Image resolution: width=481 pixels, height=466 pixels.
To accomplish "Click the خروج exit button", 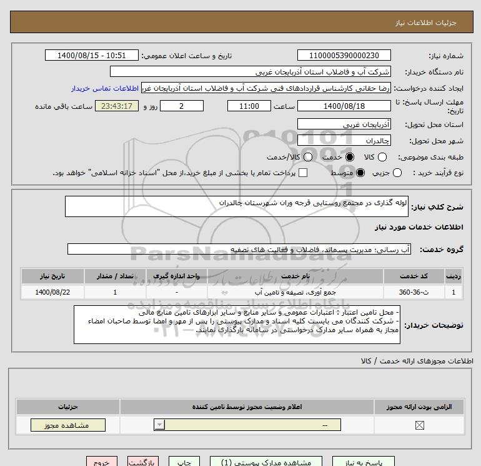I will 102,462.
